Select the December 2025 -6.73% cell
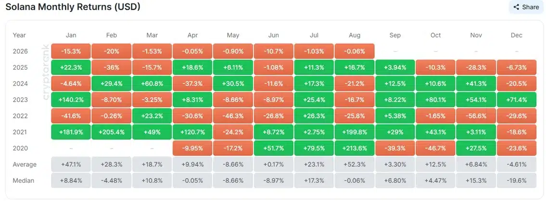546x201 pixels. 516,68
